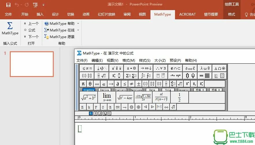The image size is (255, 145).
Task: Insert square root of 2 from bottom bar
Action: pos(173,107)
